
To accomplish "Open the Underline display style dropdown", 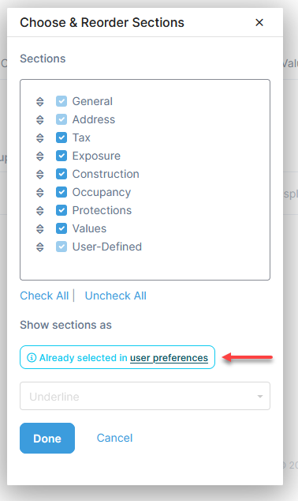I will click(x=145, y=396).
